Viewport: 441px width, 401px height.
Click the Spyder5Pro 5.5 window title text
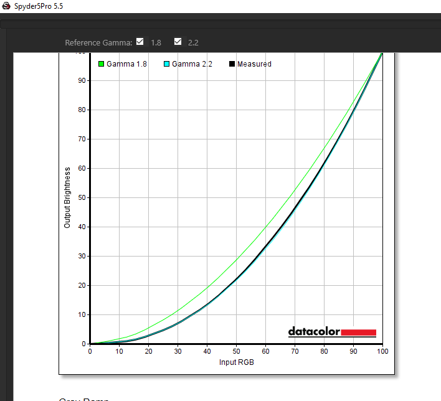click(39, 6)
